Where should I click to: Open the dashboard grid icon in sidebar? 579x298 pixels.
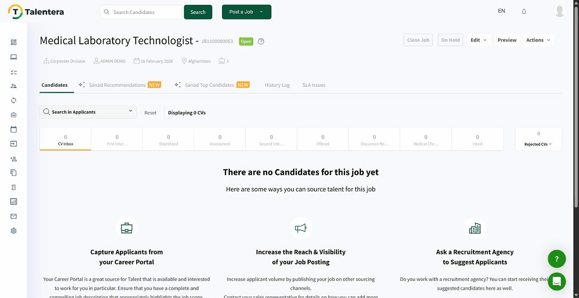pyautogui.click(x=14, y=42)
